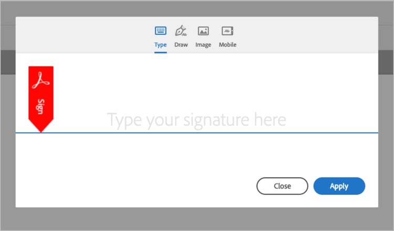Click the blue underline beneath Type tab

pos(160,52)
